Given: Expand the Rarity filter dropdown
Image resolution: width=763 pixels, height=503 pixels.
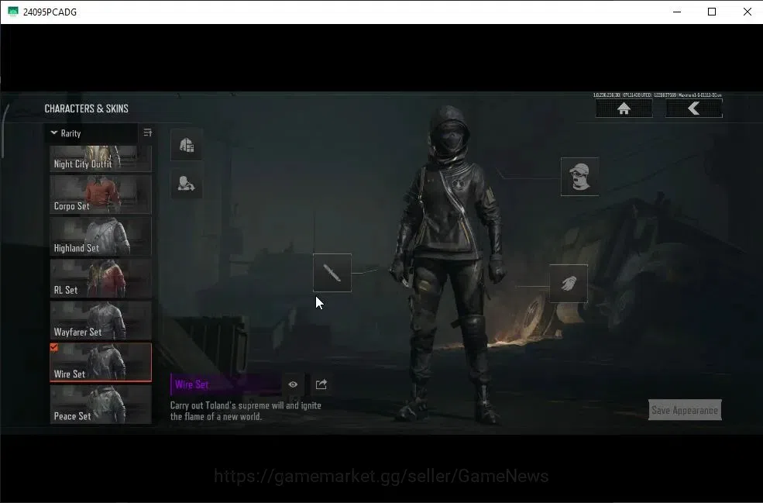Looking at the screenshot, I should [91, 133].
